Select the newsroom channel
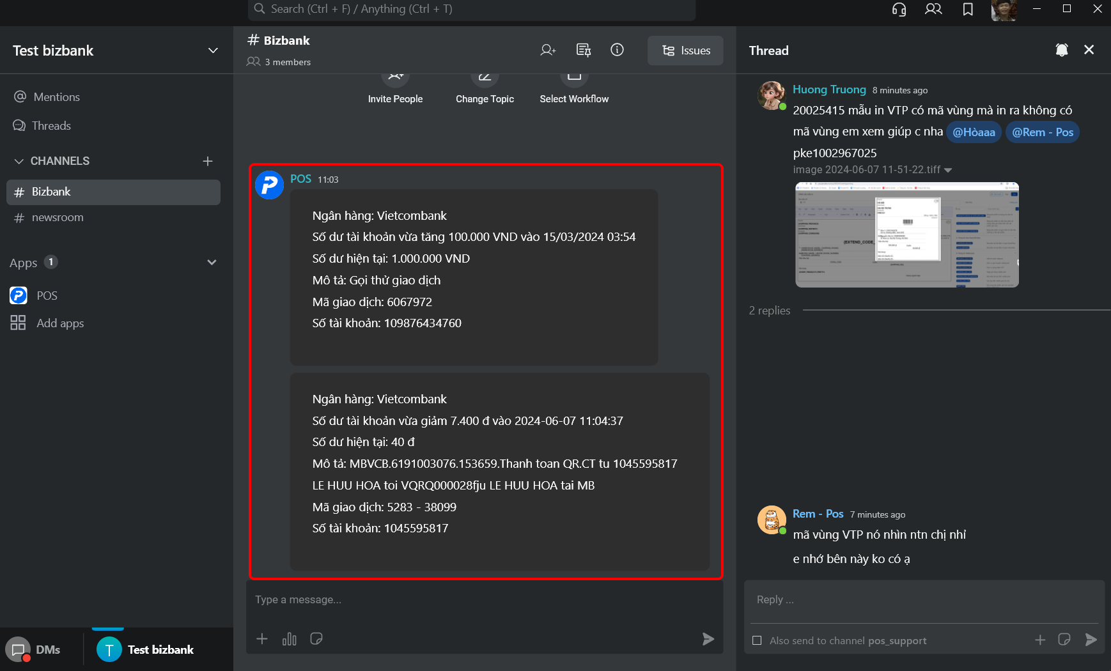Screen dimensions: 1111x671 coord(58,217)
